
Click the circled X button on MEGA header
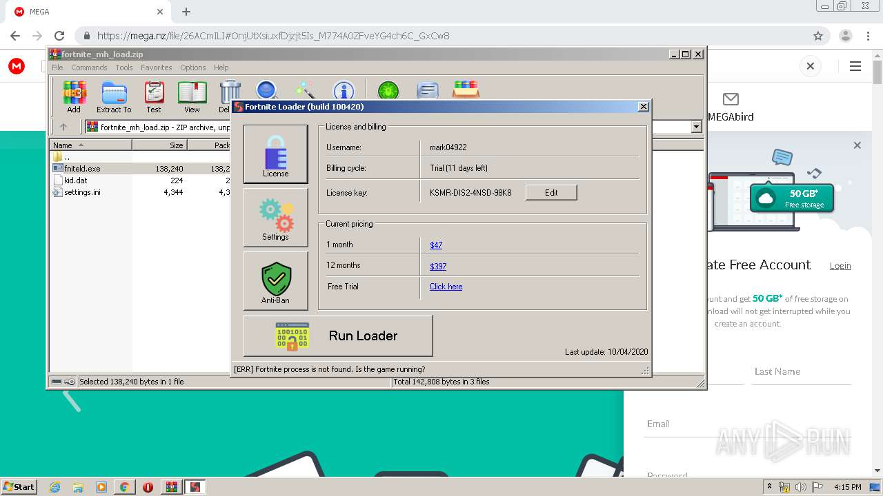811,66
